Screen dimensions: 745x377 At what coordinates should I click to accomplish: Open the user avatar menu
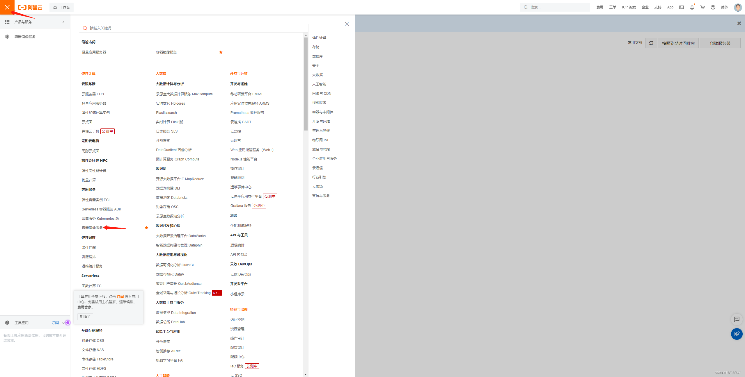click(738, 7)
